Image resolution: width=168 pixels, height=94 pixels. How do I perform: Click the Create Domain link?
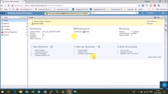83,50
